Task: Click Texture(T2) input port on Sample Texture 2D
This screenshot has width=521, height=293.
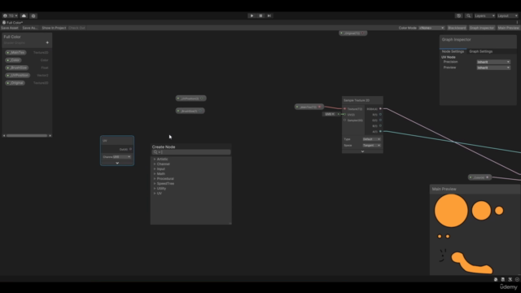Action: (x=344, y=108)
